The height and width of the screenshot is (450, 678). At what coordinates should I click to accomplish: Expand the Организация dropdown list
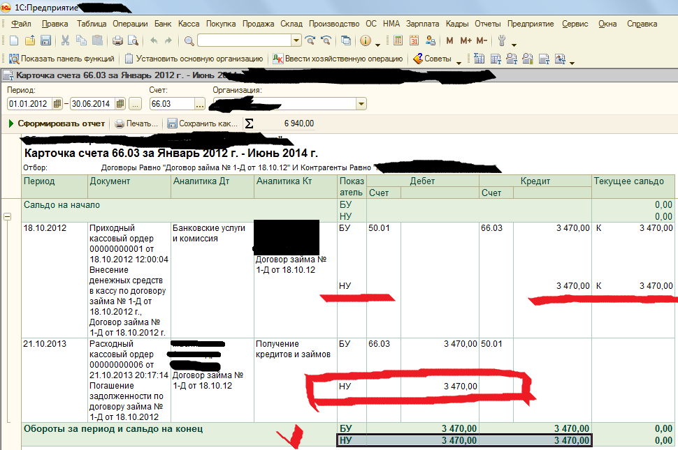(361, 104)
